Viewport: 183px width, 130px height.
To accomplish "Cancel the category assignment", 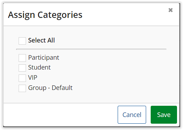I will click(x=132, y=115).
